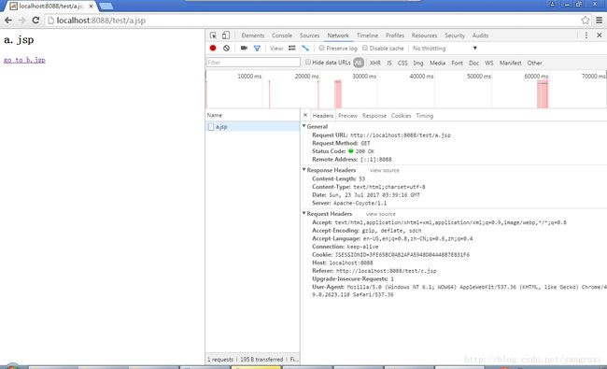Switch to the Preview details tab
The image size is (607, 369).
[x=347, y=116]
